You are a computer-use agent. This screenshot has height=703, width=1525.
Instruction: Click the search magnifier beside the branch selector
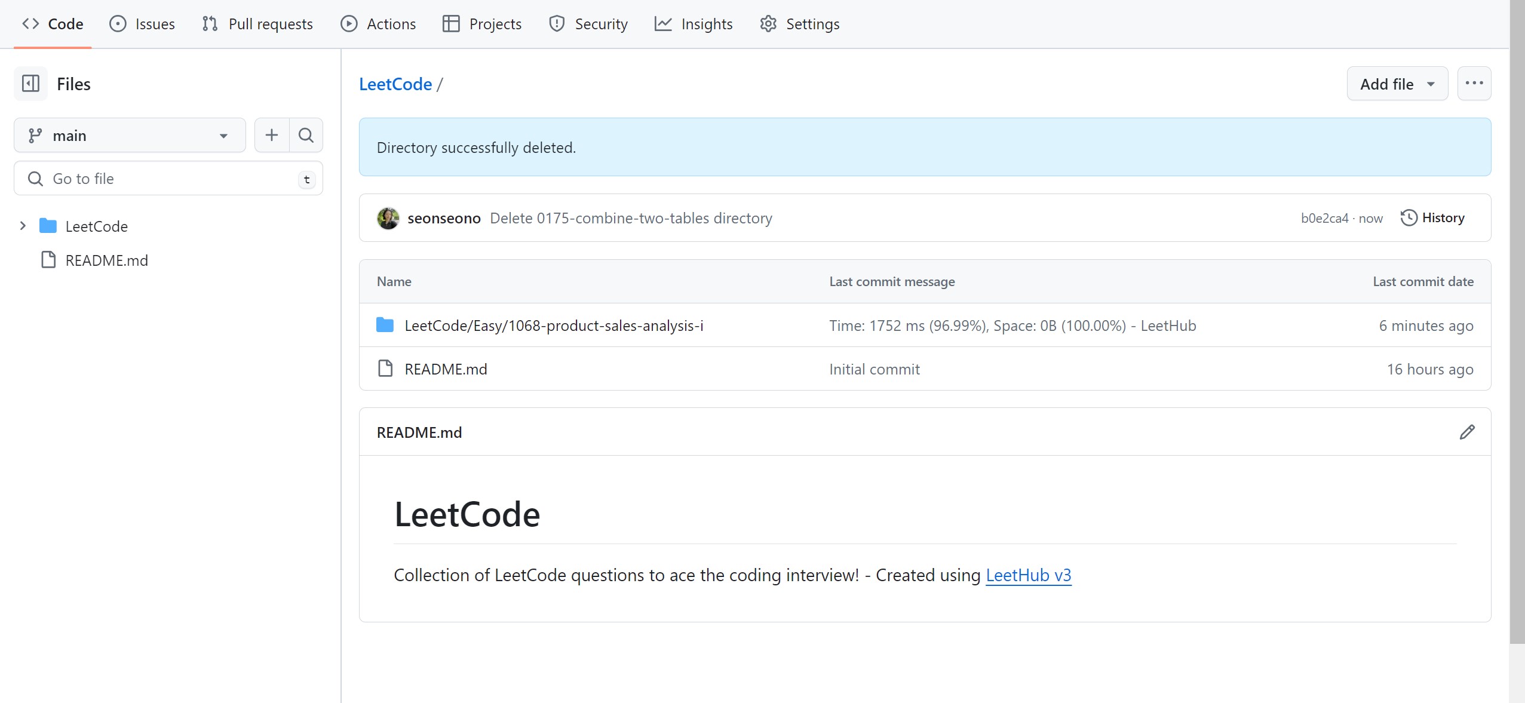pos(306,135)
